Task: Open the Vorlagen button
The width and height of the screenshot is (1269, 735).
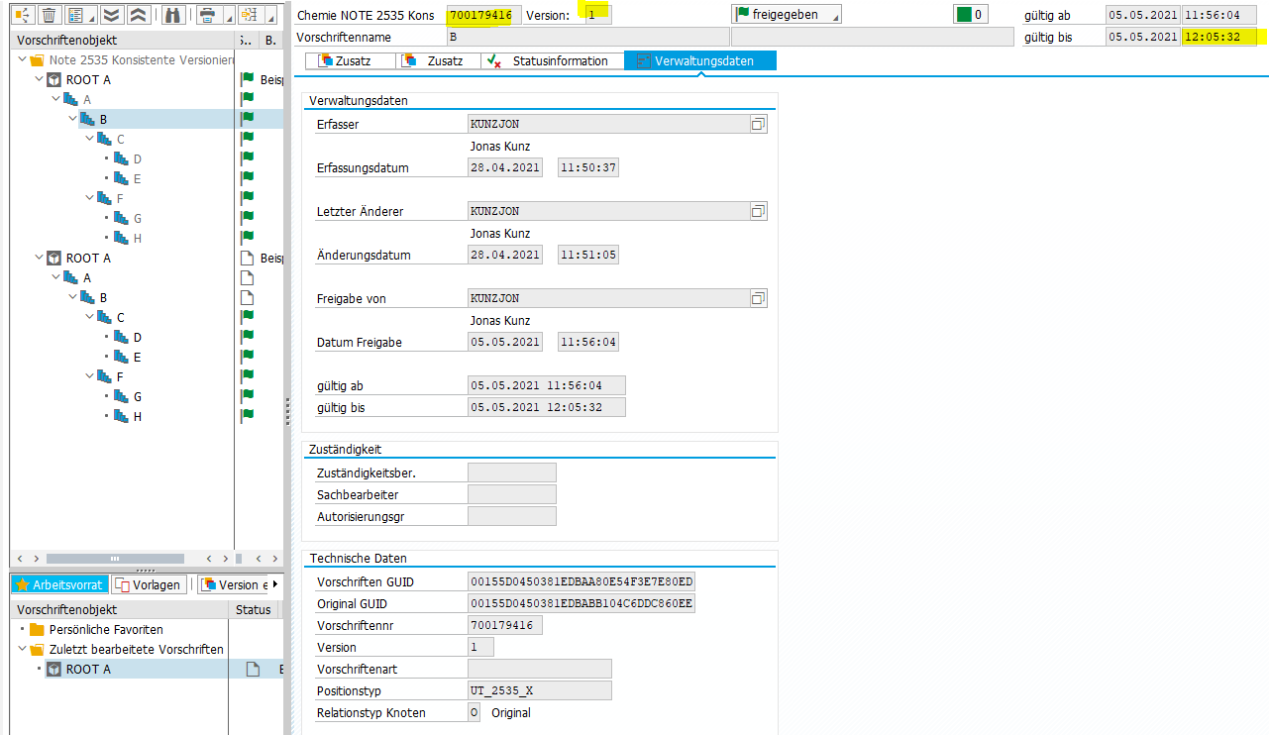Action: click(x=150, y=584)
